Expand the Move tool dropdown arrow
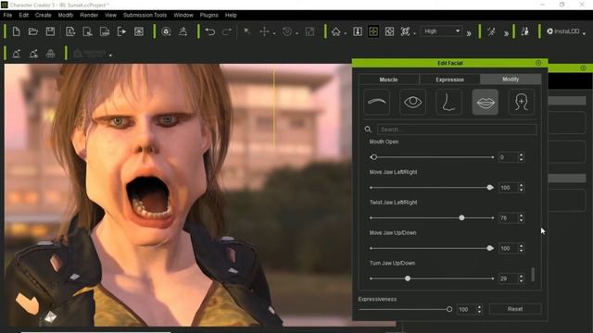593x333 pixels. (x=274, y=33)
